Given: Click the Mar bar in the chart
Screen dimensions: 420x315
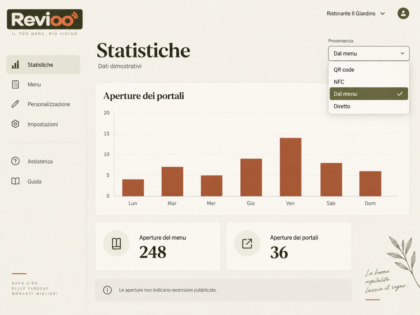Looking at the screenshot, I should (x=172, y=181).
